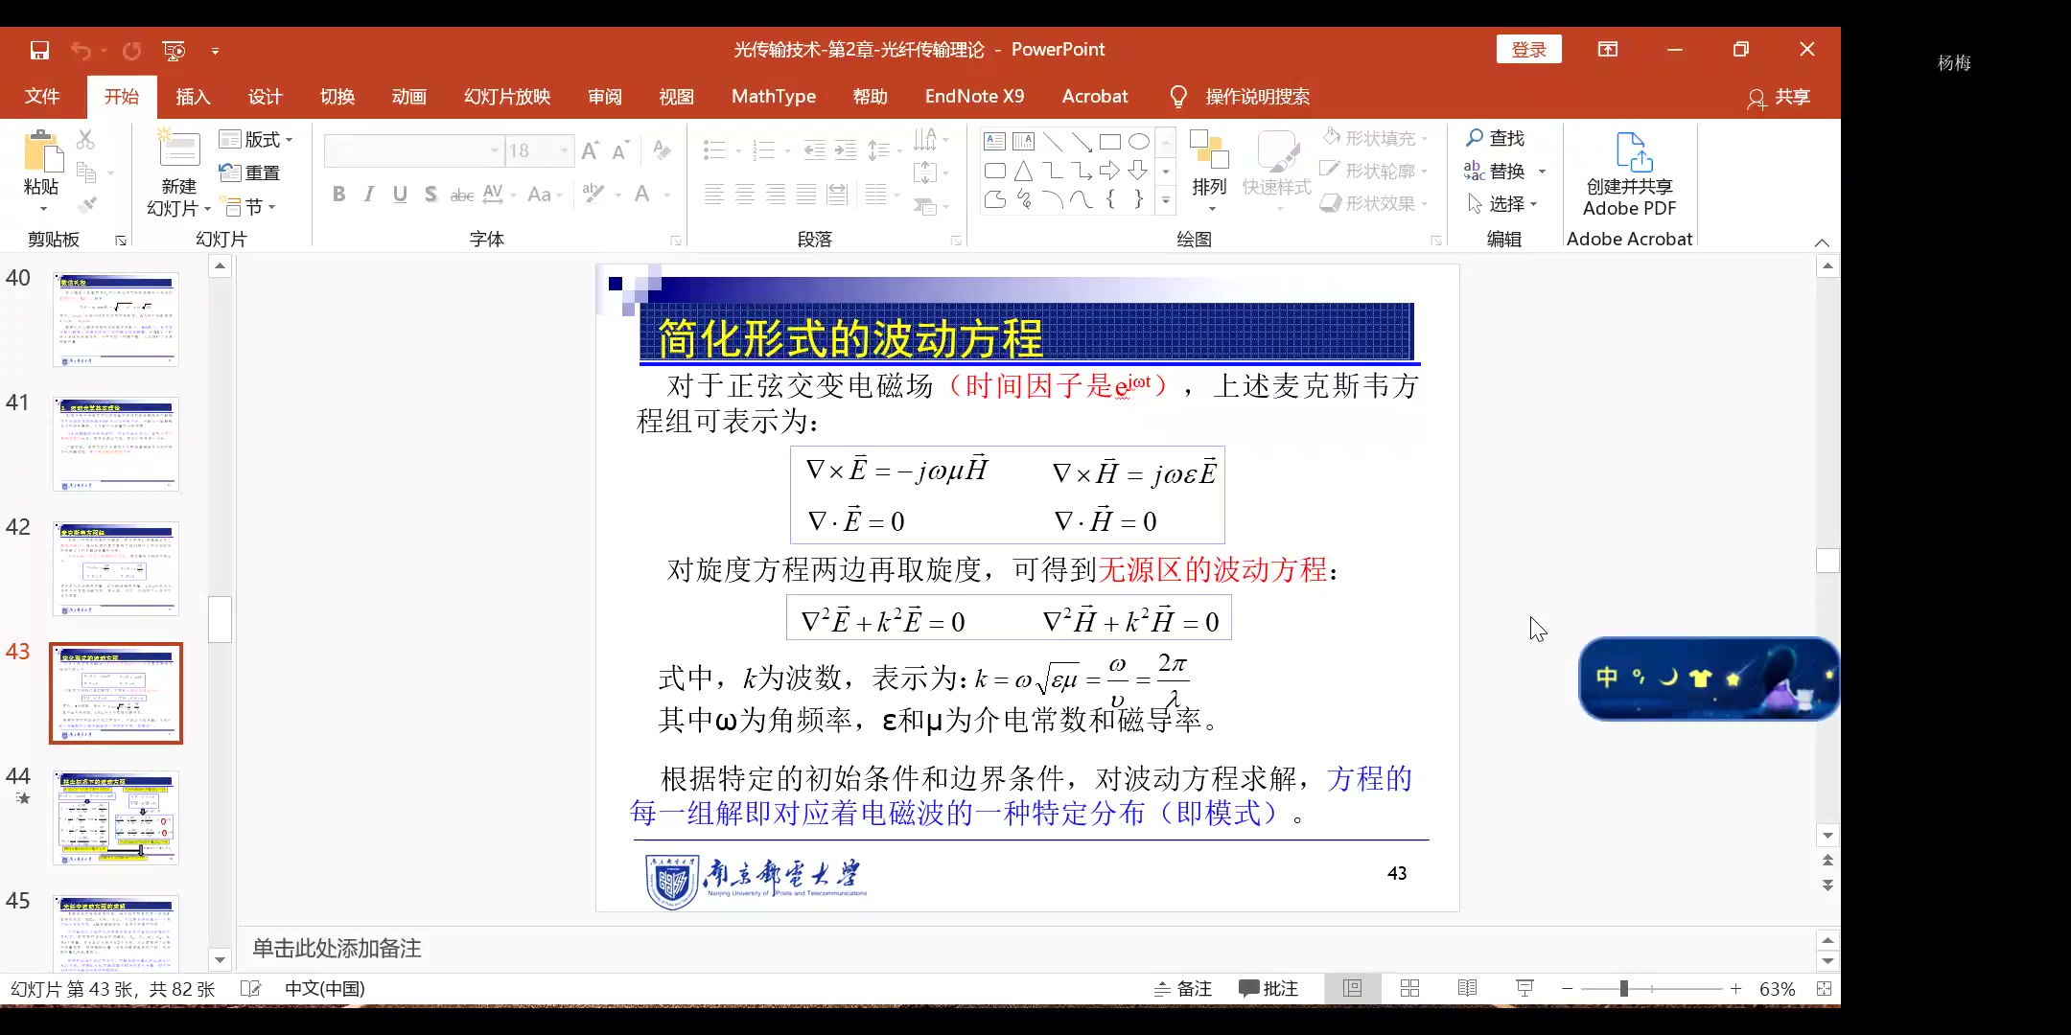Toggle Italic formatting
Viewport: 2071px width, 1035px height.
coord(369,195)
